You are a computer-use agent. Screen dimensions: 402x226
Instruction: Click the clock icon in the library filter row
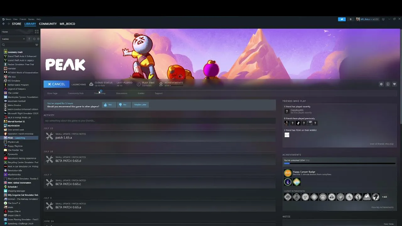[34, 39]
